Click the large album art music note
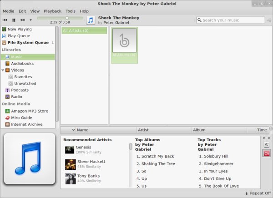This screenshot has width=273, height=198. (30, 158)
